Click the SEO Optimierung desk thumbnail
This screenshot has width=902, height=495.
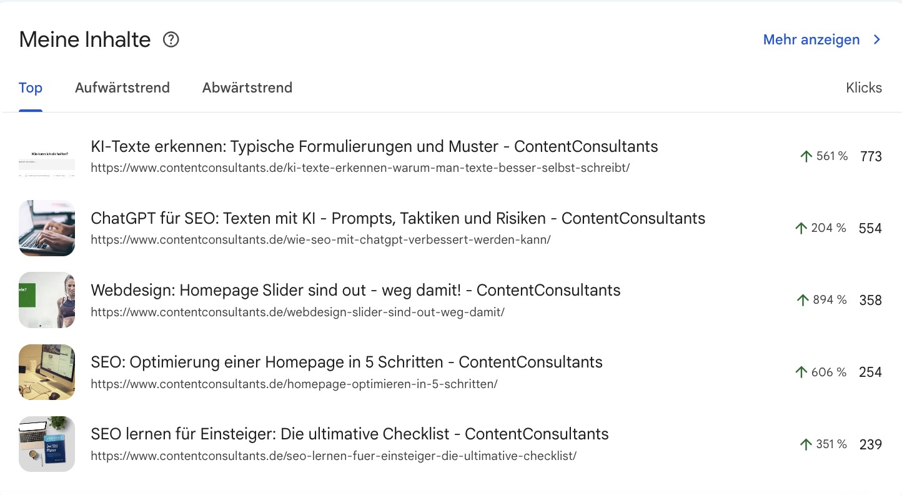[46, 372]
